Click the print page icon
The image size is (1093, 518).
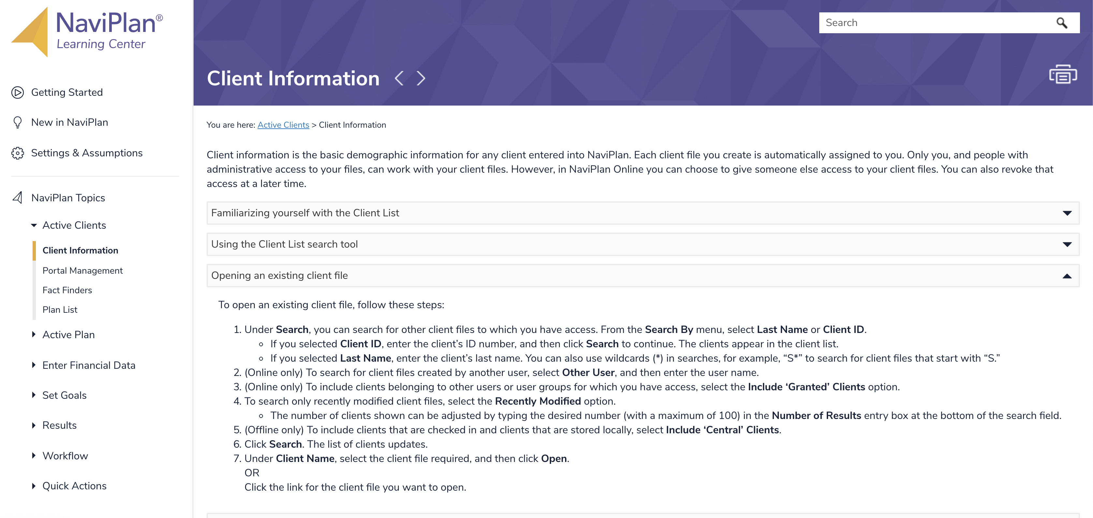(1062, 75)
